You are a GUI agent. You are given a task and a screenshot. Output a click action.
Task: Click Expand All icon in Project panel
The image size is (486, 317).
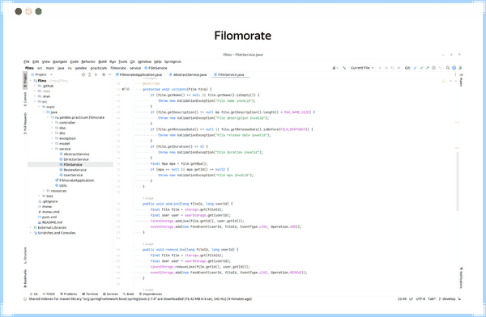pyautogui.click(x=90, y=74)
